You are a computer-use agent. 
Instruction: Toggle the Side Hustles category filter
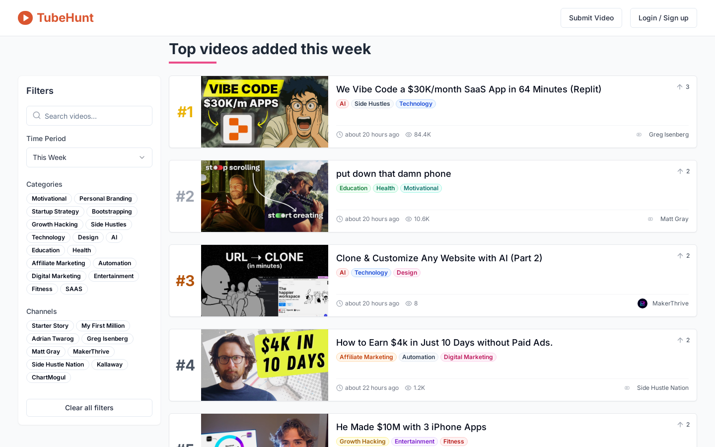point(109,224)
